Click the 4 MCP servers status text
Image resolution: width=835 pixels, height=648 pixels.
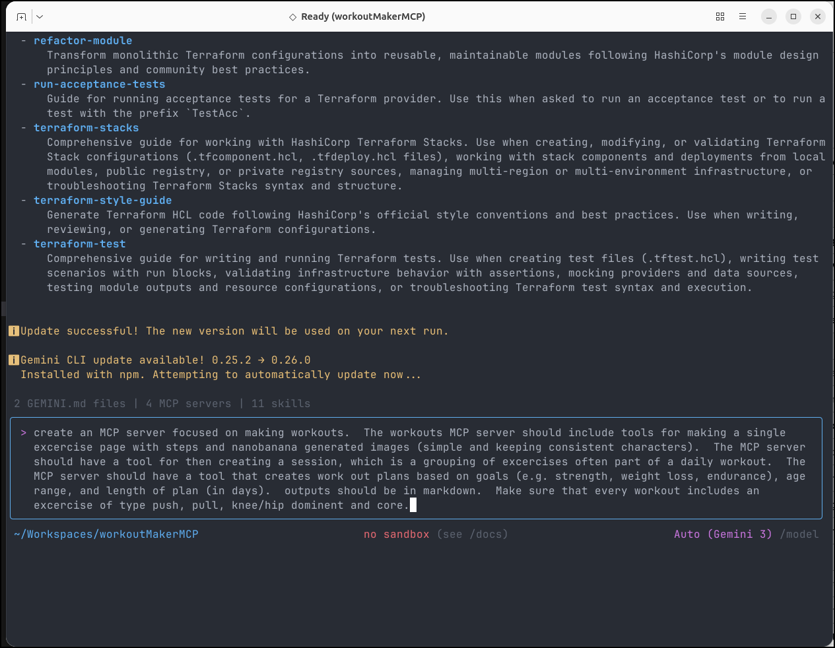[189, 404]
